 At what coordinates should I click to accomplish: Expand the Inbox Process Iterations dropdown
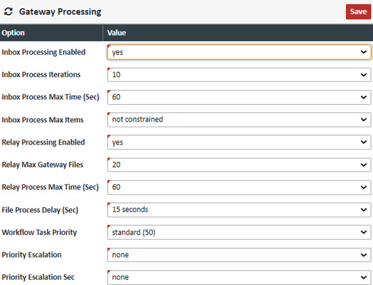(x=239, y=75)
